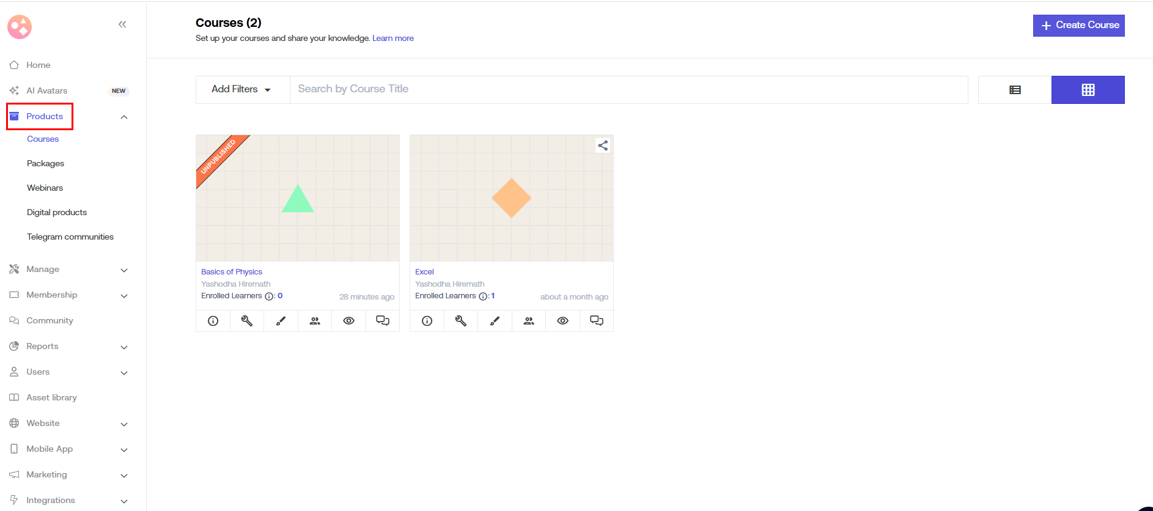Image resolution: width=1153 pixels, height=511 pixels.
Task: Expand the Manage sidebar section
Action: pos(124,270)
